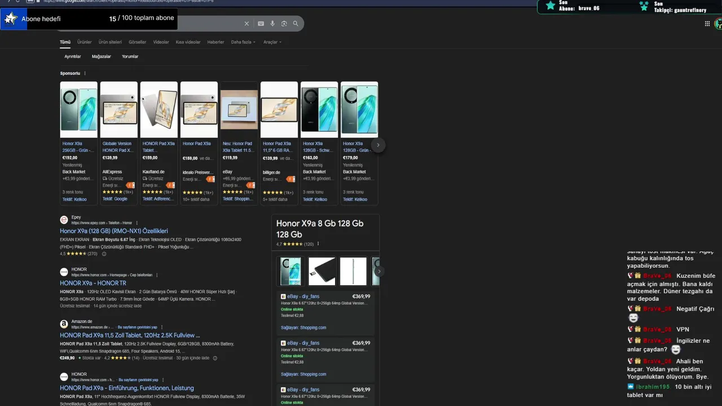The width and height of the screenshot is (722, 406).
Task: Open HONOR Pad X9a 11,5 Zoll Tablet link
Action: 130,335
